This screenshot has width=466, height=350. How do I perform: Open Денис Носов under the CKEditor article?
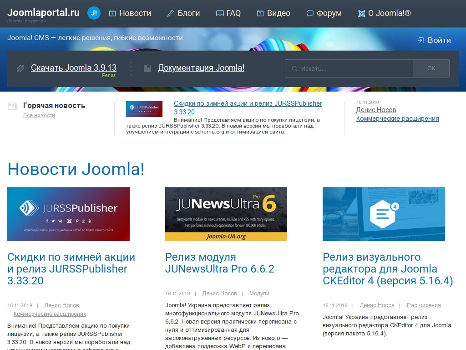point(377,305)
